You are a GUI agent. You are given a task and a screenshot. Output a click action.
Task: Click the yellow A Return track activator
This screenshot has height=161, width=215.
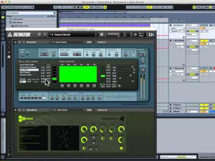pos(204,105)
